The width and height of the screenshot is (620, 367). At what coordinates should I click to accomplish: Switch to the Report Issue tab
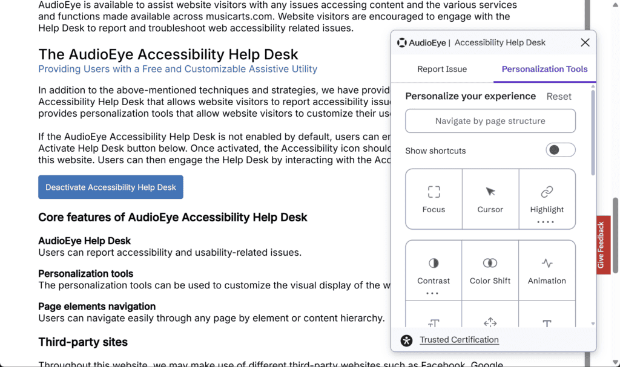[x=442, y=69]
